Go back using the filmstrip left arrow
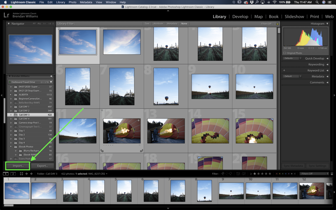Image resolution: width=336 pixels, height=210 pixels. click(27, 174)
